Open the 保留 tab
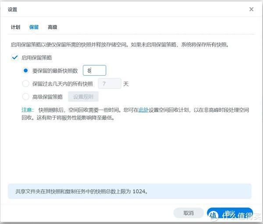The image size is (263, 224). click(34, 27)
